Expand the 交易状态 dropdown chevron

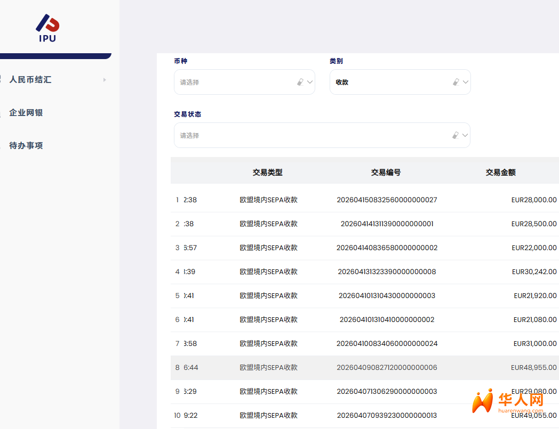coord(465,135)
